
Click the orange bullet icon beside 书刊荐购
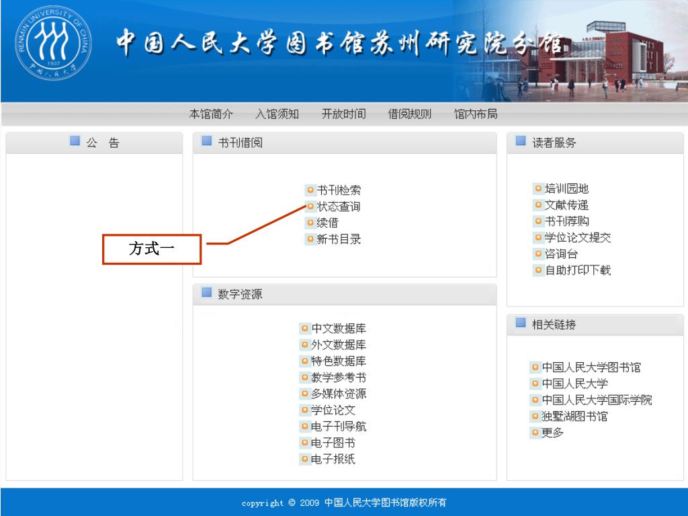coord(538,221)
